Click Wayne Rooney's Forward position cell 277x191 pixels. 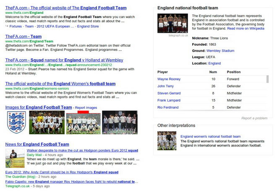click(x=233, y=79)
